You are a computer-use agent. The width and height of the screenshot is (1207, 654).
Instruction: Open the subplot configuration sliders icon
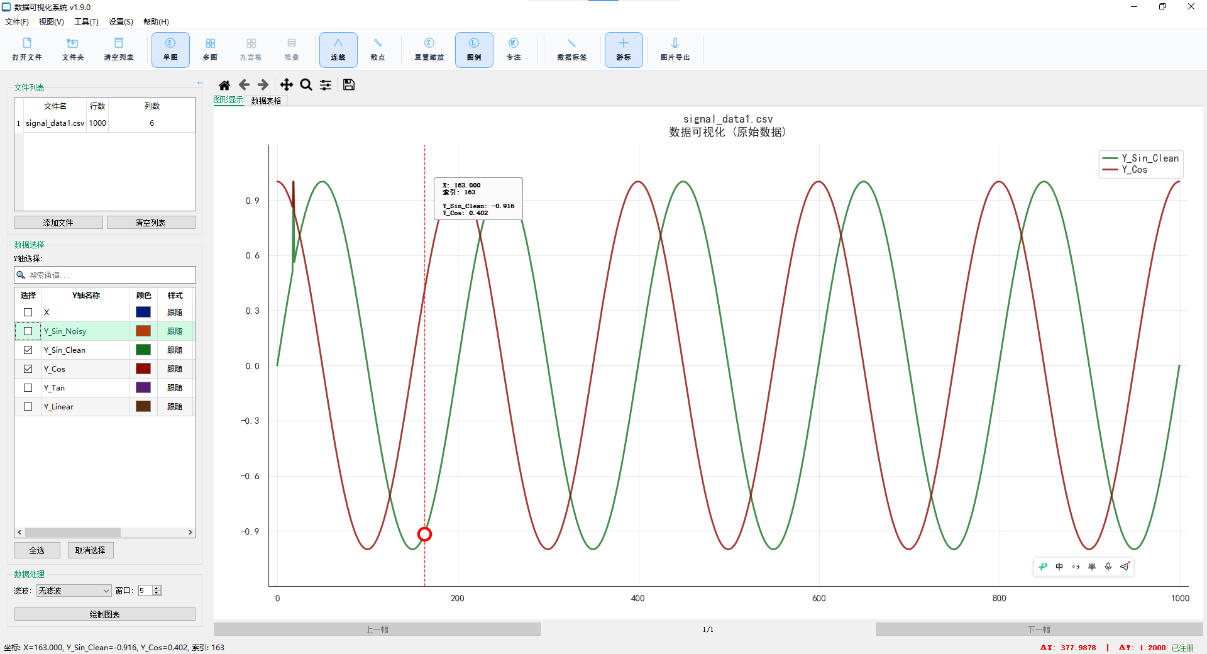click(326, 85)
